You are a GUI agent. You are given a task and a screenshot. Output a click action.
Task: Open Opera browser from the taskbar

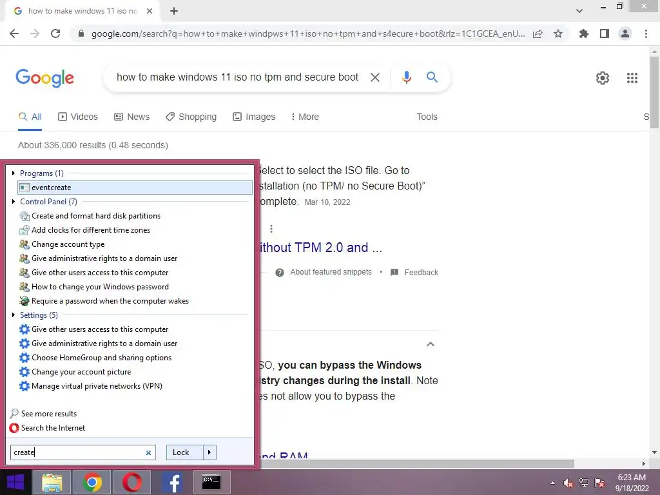click(x=132, y=482)
